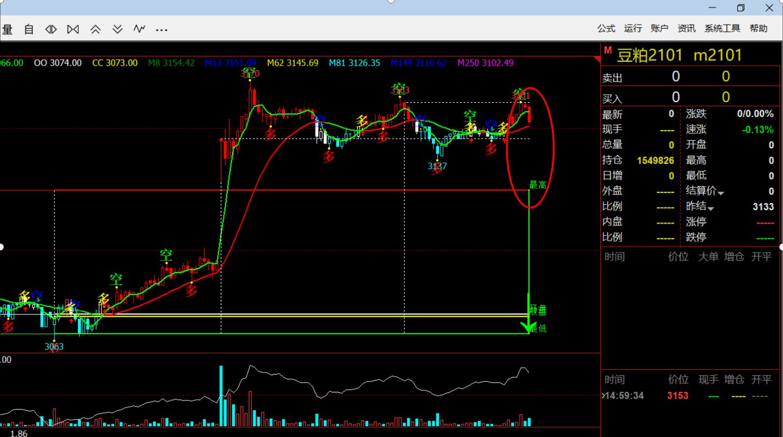Click the horizontal compress bowtie icon
The width and height of the screenshot is (783, 437).
tap(73, 30)
